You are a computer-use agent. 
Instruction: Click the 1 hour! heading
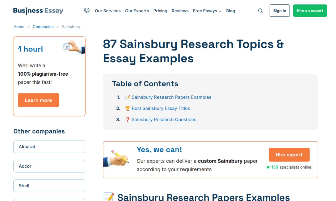point(30,49)
